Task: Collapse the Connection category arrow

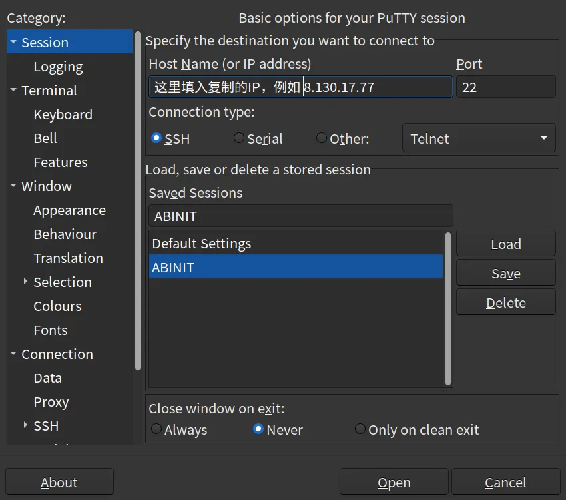Action: 13,354
